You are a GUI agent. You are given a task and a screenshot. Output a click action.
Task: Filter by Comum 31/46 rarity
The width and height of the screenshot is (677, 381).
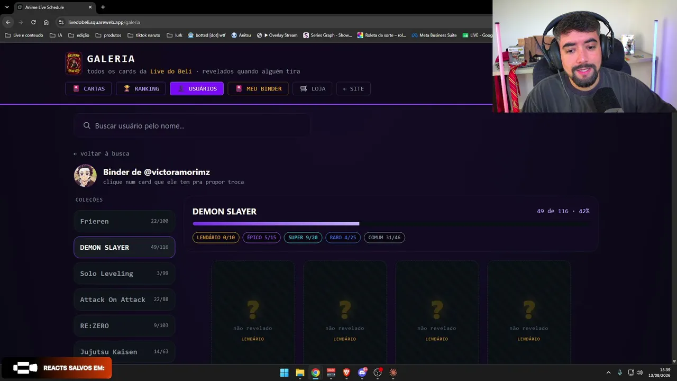(x=385, y=238)
